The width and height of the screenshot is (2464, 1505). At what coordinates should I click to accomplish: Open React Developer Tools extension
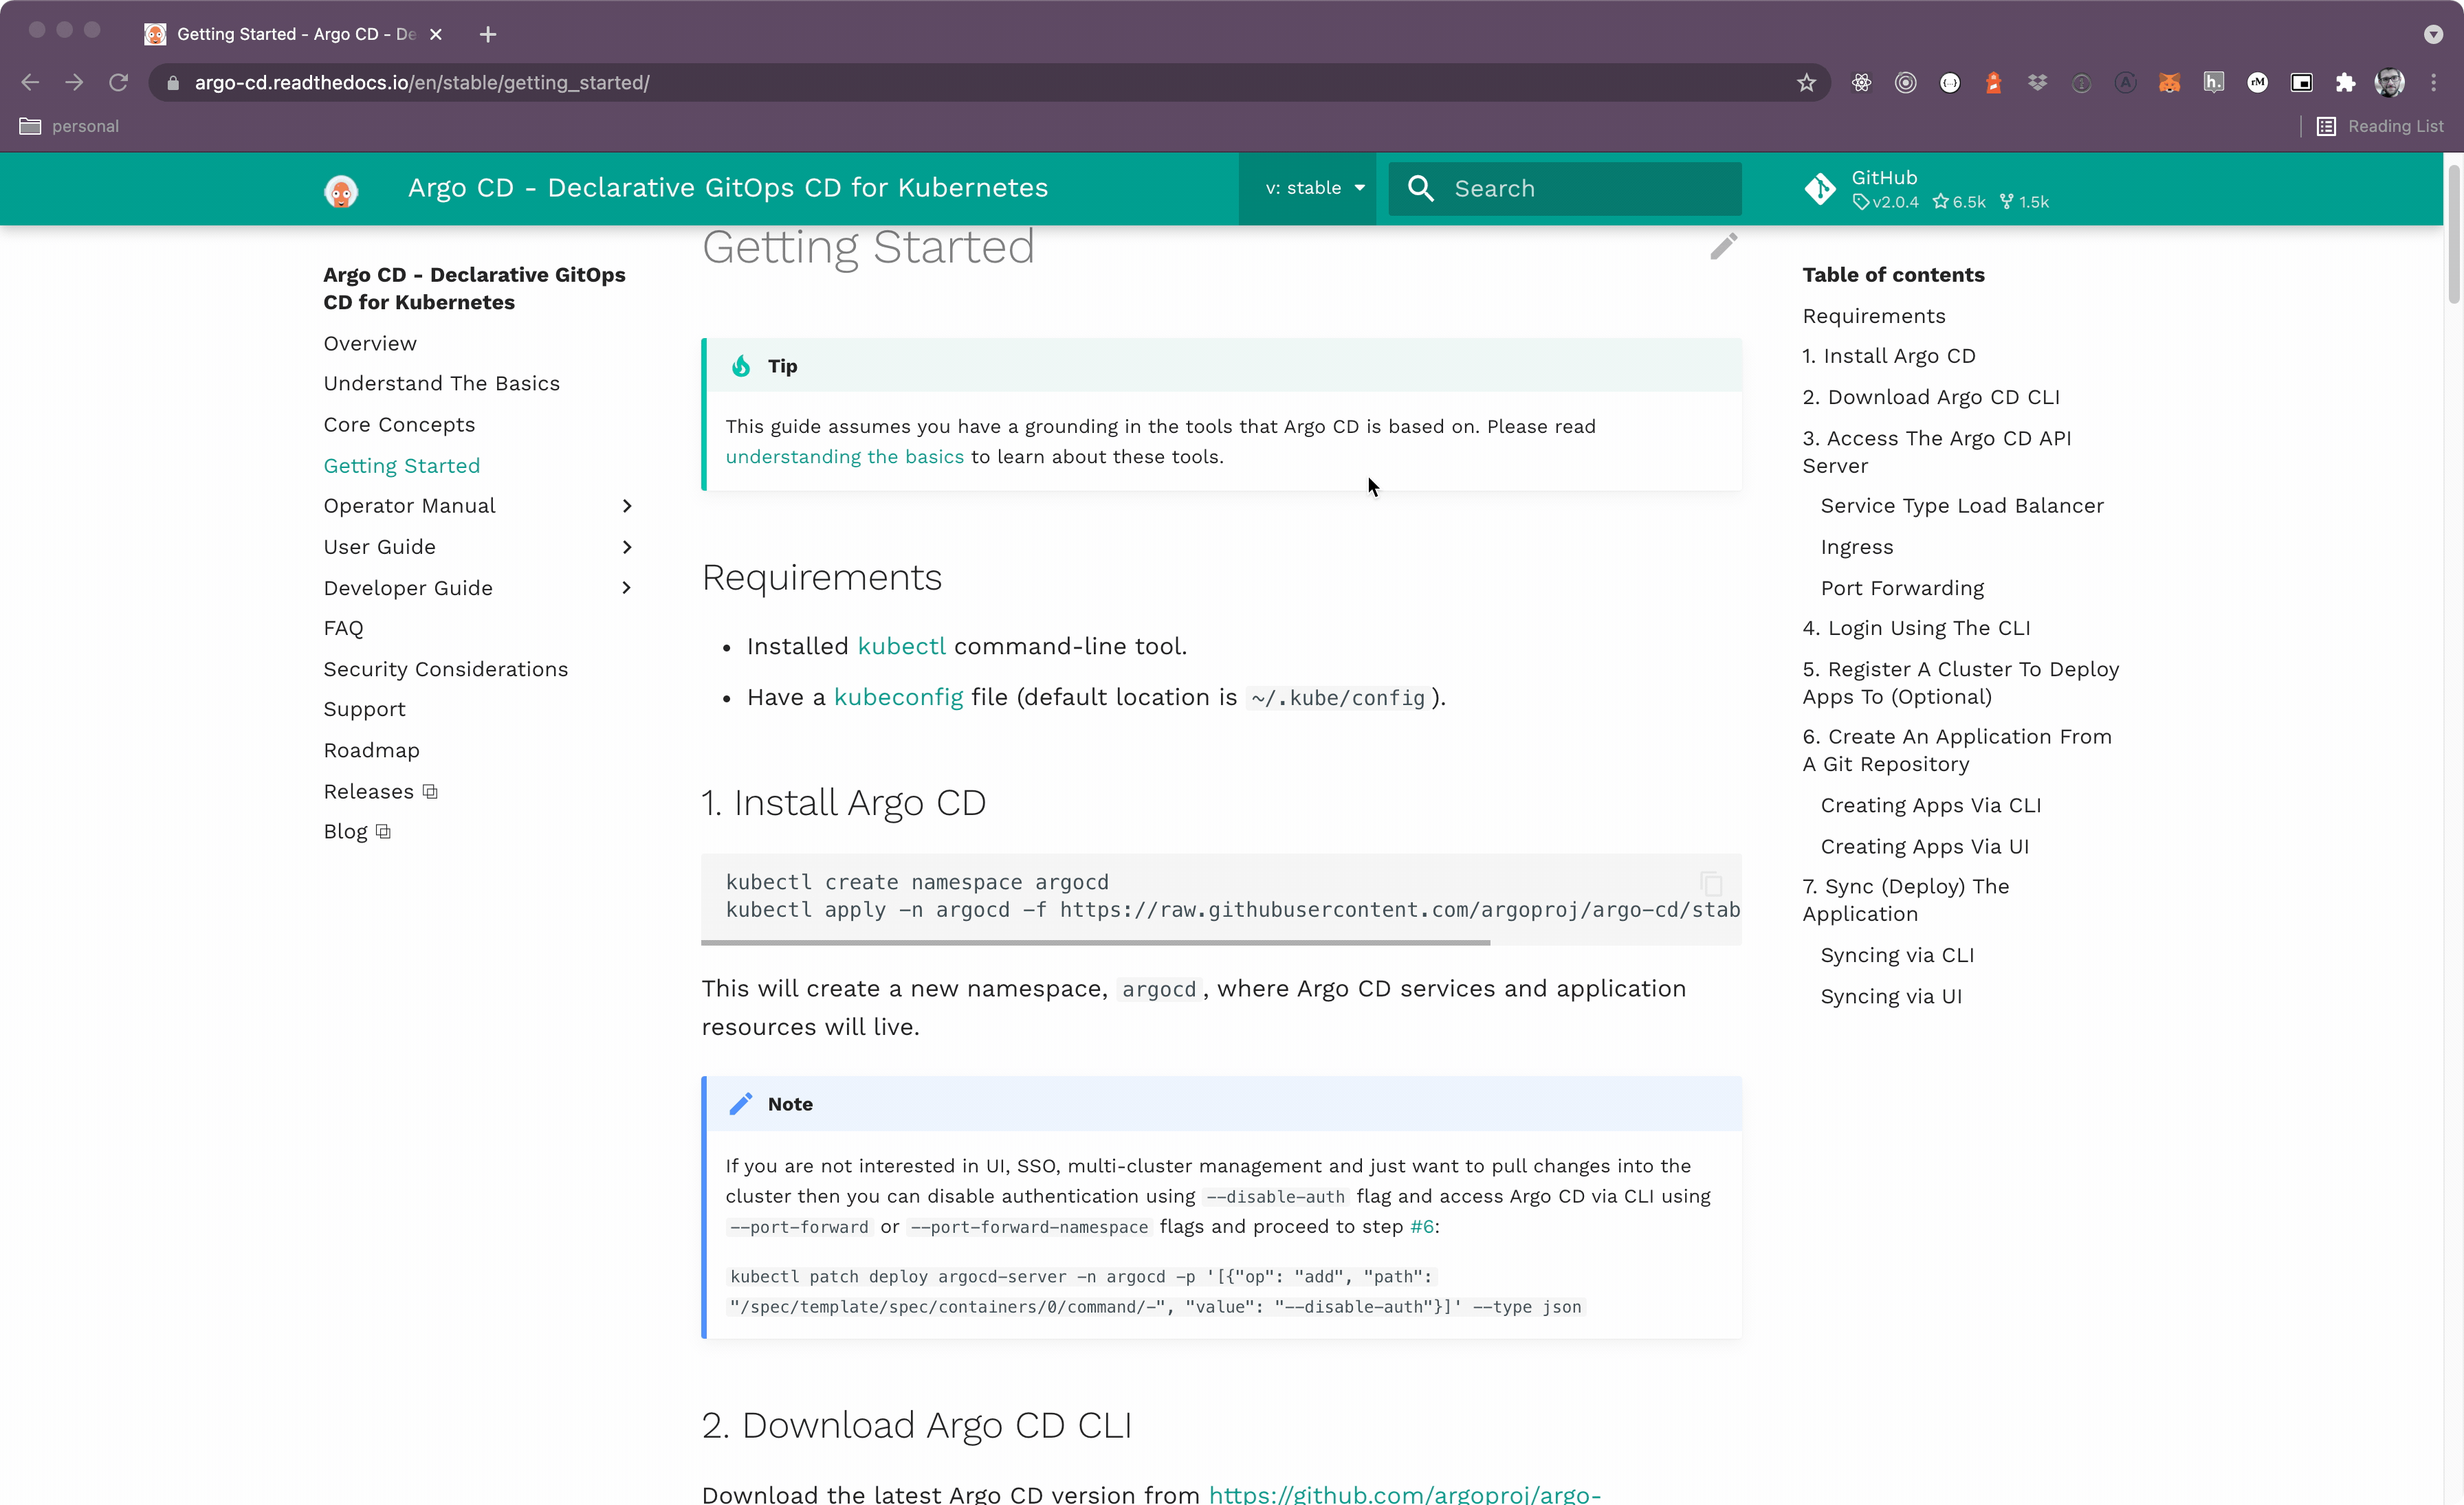1861,83
